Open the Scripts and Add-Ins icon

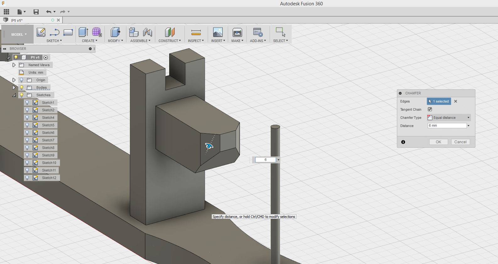click(258, 32)
